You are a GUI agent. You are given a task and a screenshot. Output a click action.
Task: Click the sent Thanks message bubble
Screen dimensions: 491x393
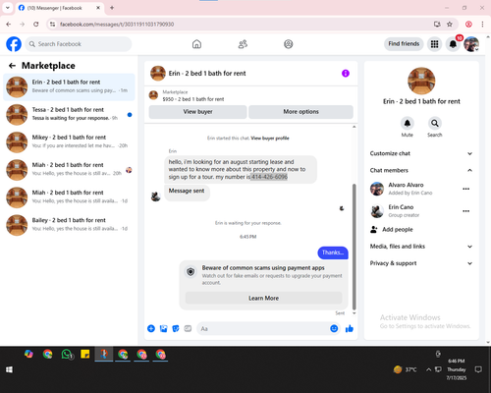(x=333, y=253)
